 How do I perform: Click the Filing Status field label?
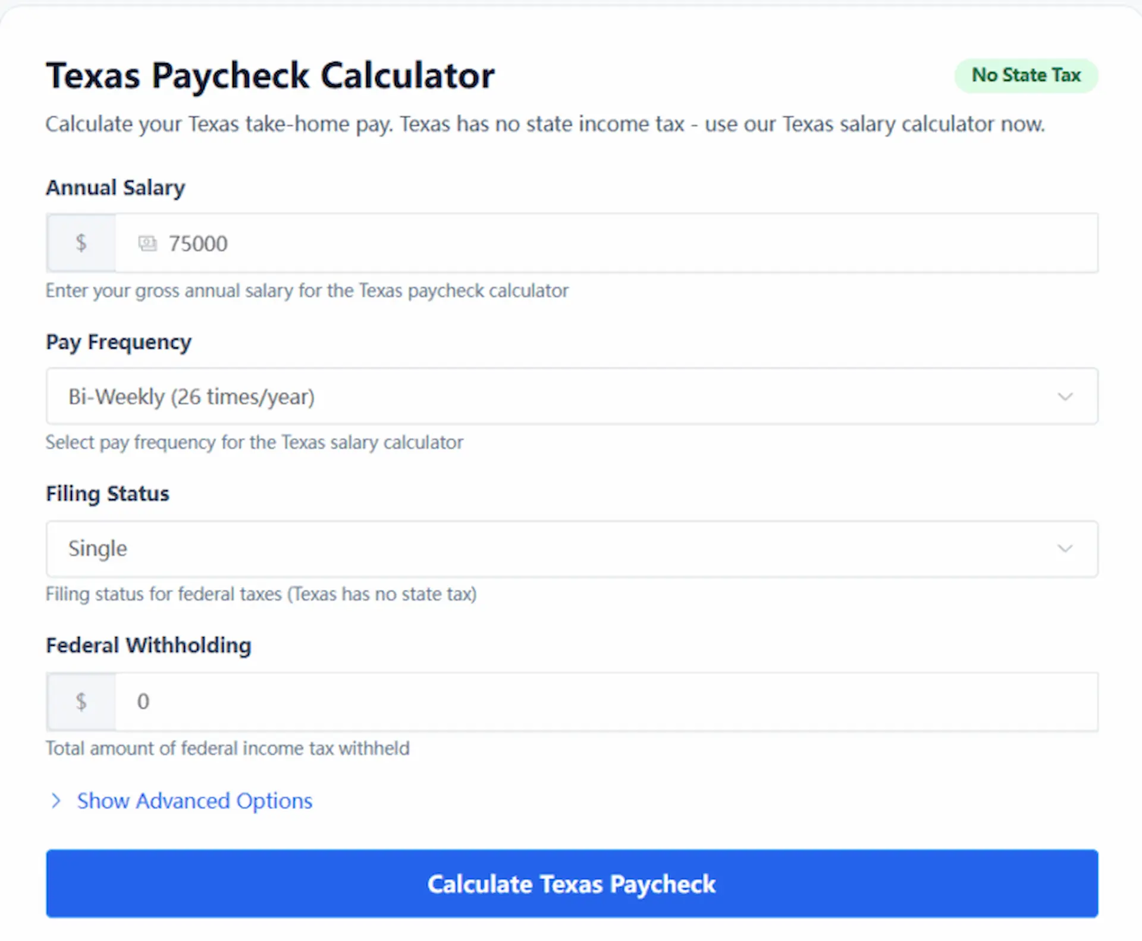point(108,493)
